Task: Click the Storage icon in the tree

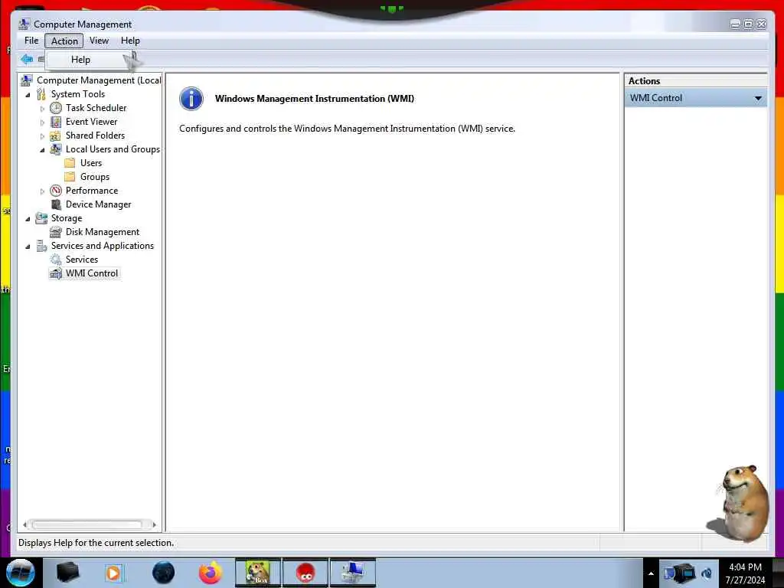Action: tap(41, 218)
